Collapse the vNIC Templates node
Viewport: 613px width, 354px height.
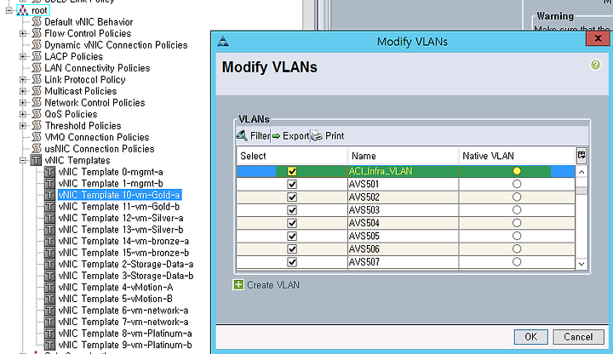[x=23, y=160]
